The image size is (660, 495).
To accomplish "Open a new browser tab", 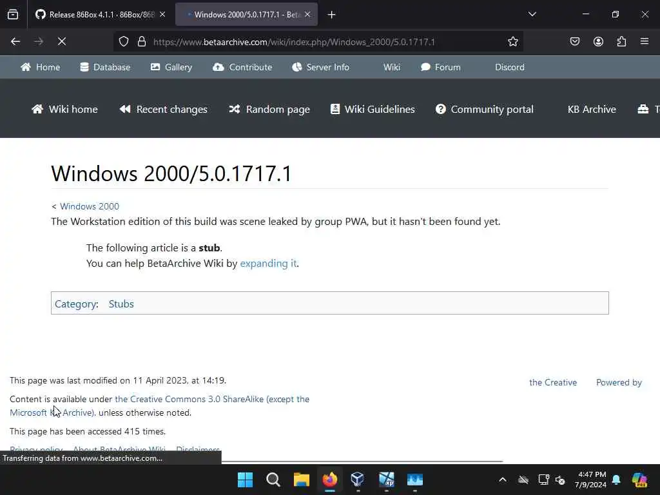I will (x=332, y=15).
